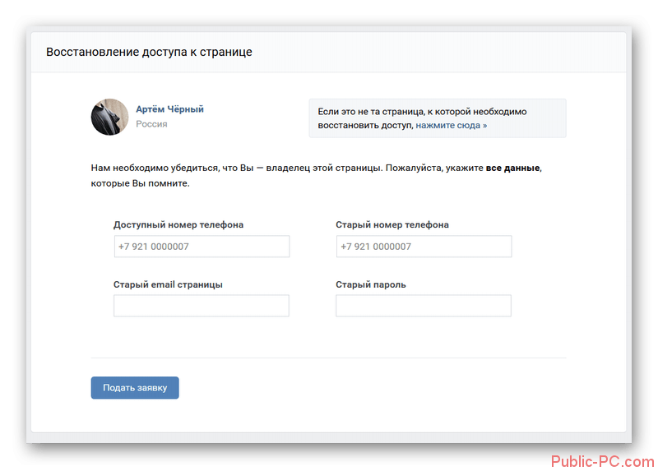The image size is (658, 471).
Task: Focus the Старый пароль input field
Action: (424, 305)
